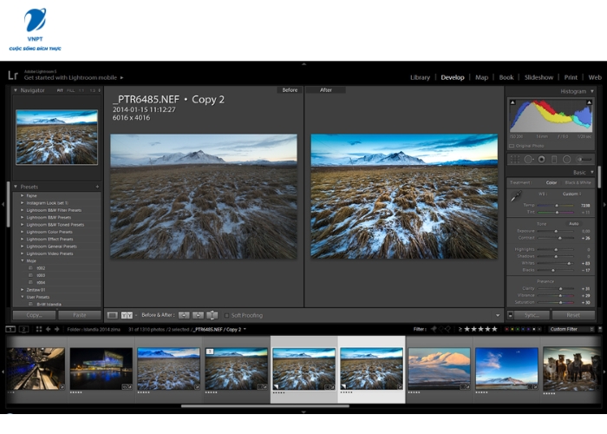Open the Custom Filter dropdown

pos(571,329)
